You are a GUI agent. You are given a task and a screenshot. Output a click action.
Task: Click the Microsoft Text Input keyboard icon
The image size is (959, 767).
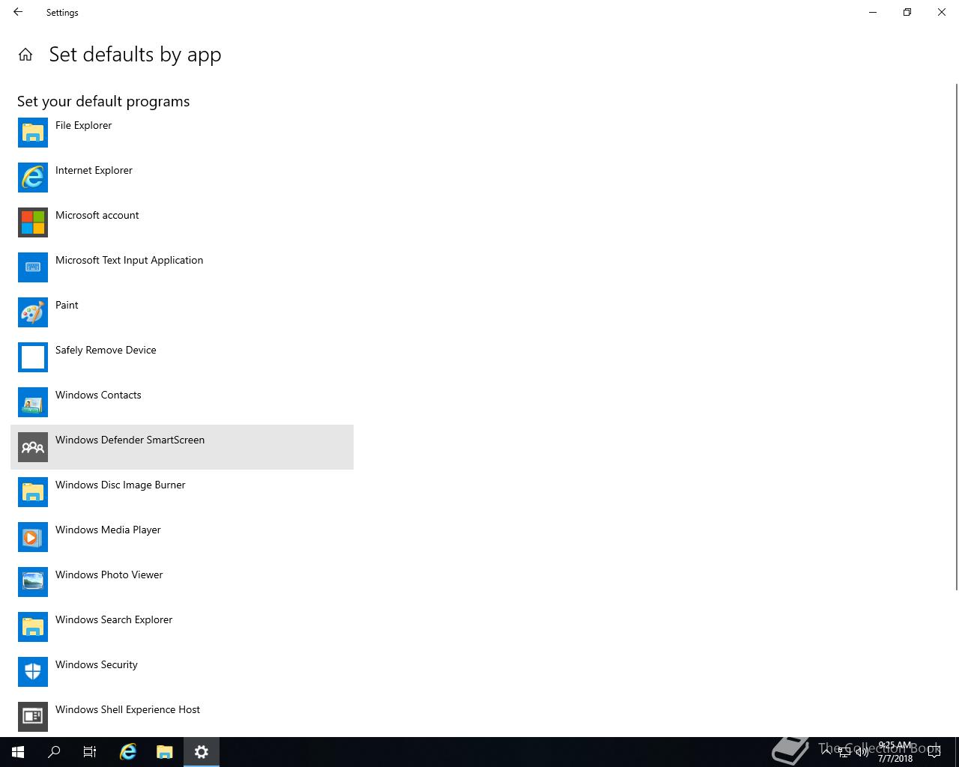pos(33,267)
